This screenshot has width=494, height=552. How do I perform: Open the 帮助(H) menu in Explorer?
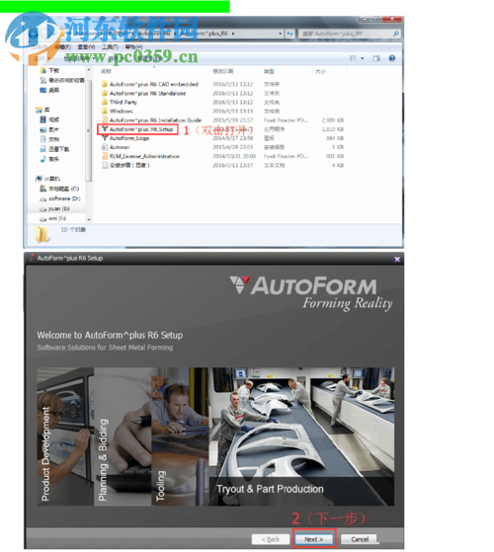coord(133,46)
